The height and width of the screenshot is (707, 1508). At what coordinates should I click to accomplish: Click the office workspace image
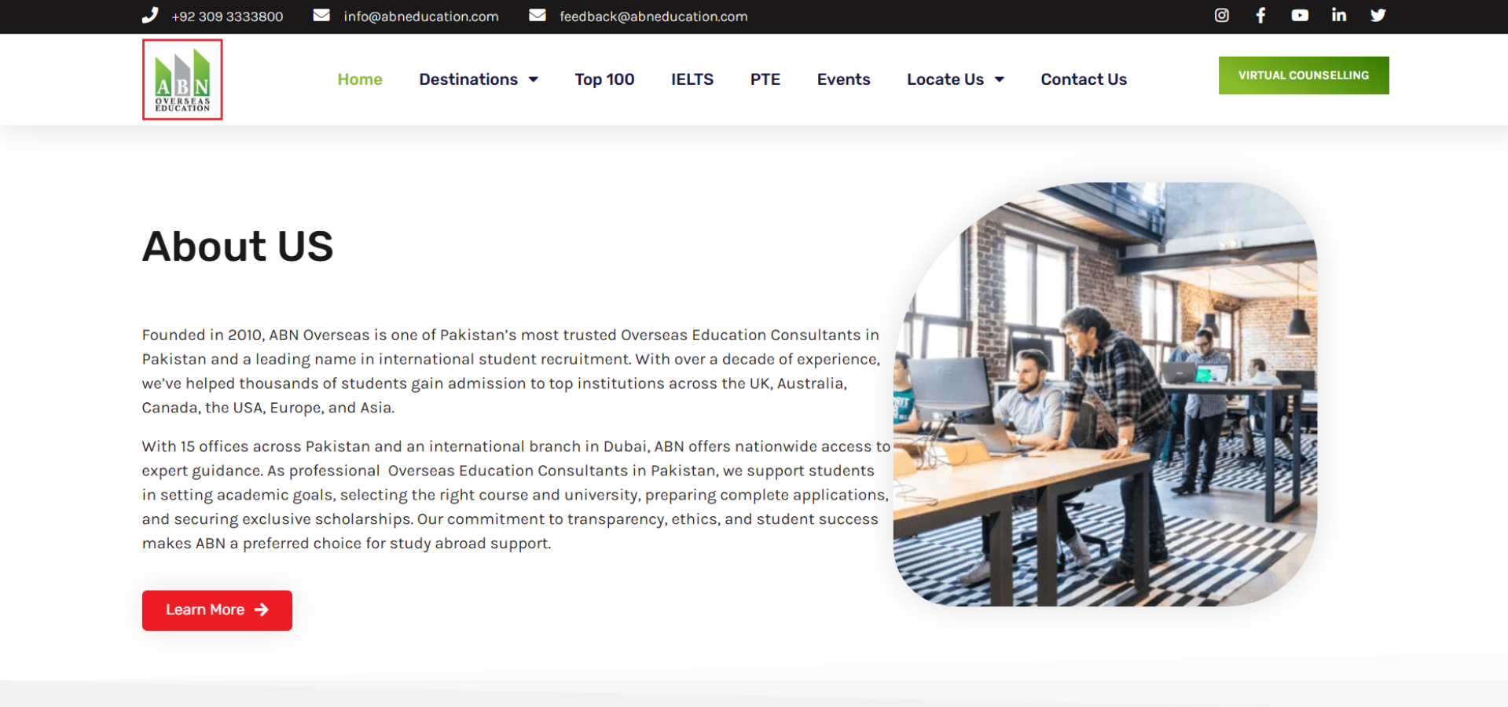coord(1105,394)
